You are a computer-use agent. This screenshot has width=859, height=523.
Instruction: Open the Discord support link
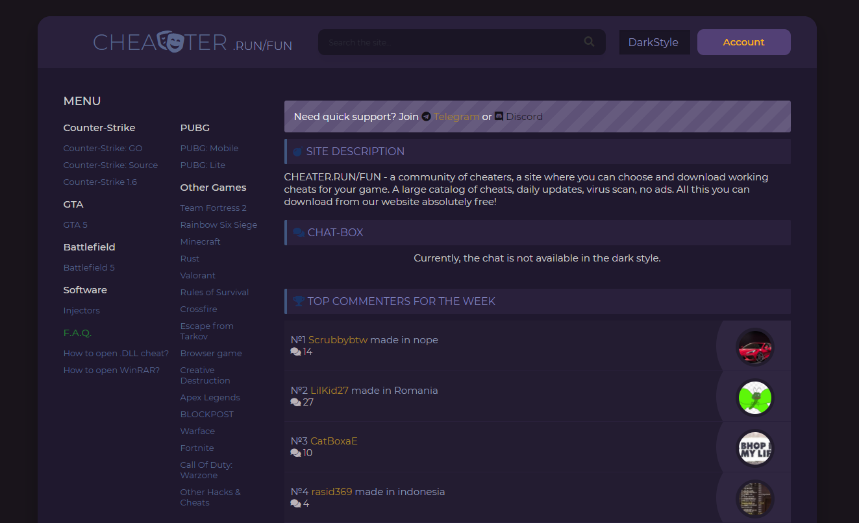point(524,117)
